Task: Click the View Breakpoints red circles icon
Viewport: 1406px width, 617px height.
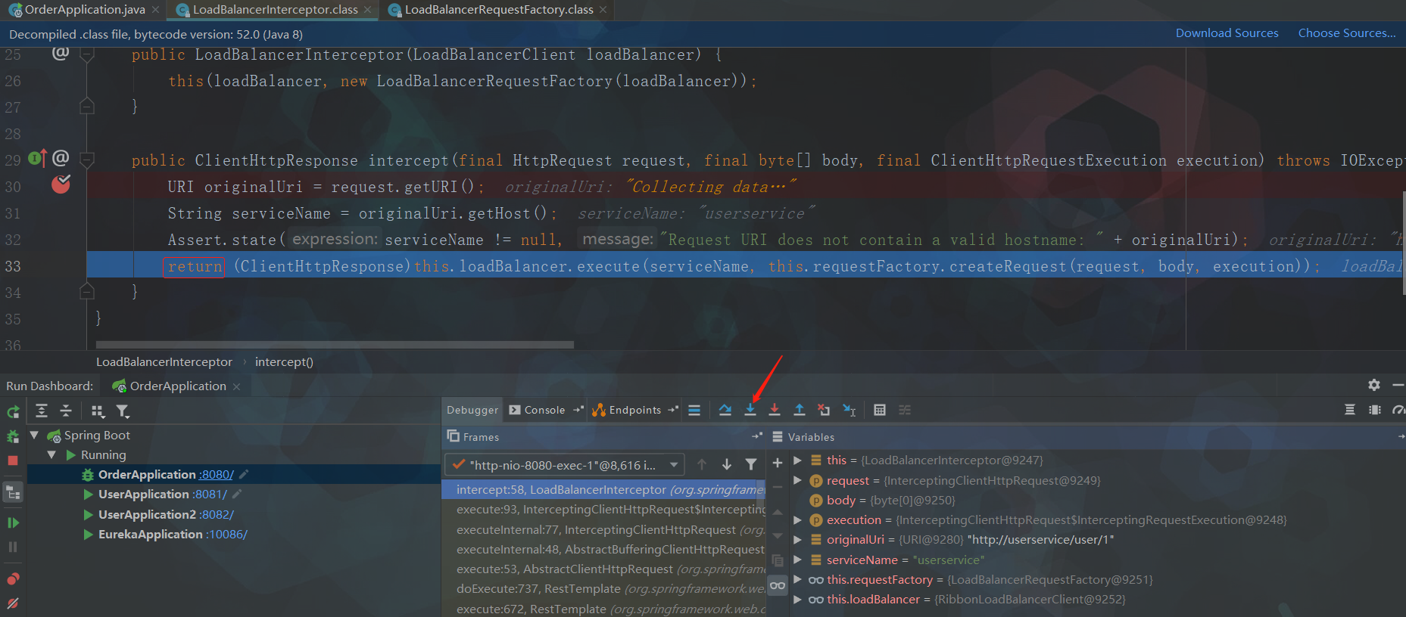Action: [x=13, y=579]
